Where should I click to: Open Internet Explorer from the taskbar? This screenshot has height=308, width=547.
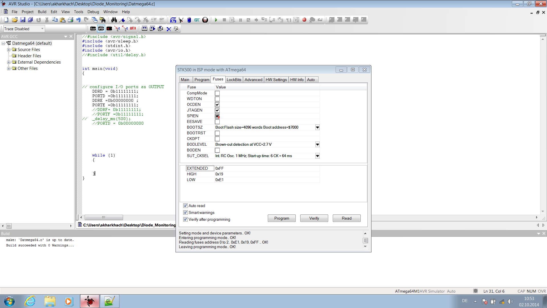pyautogui.click(x=30, y=301)
